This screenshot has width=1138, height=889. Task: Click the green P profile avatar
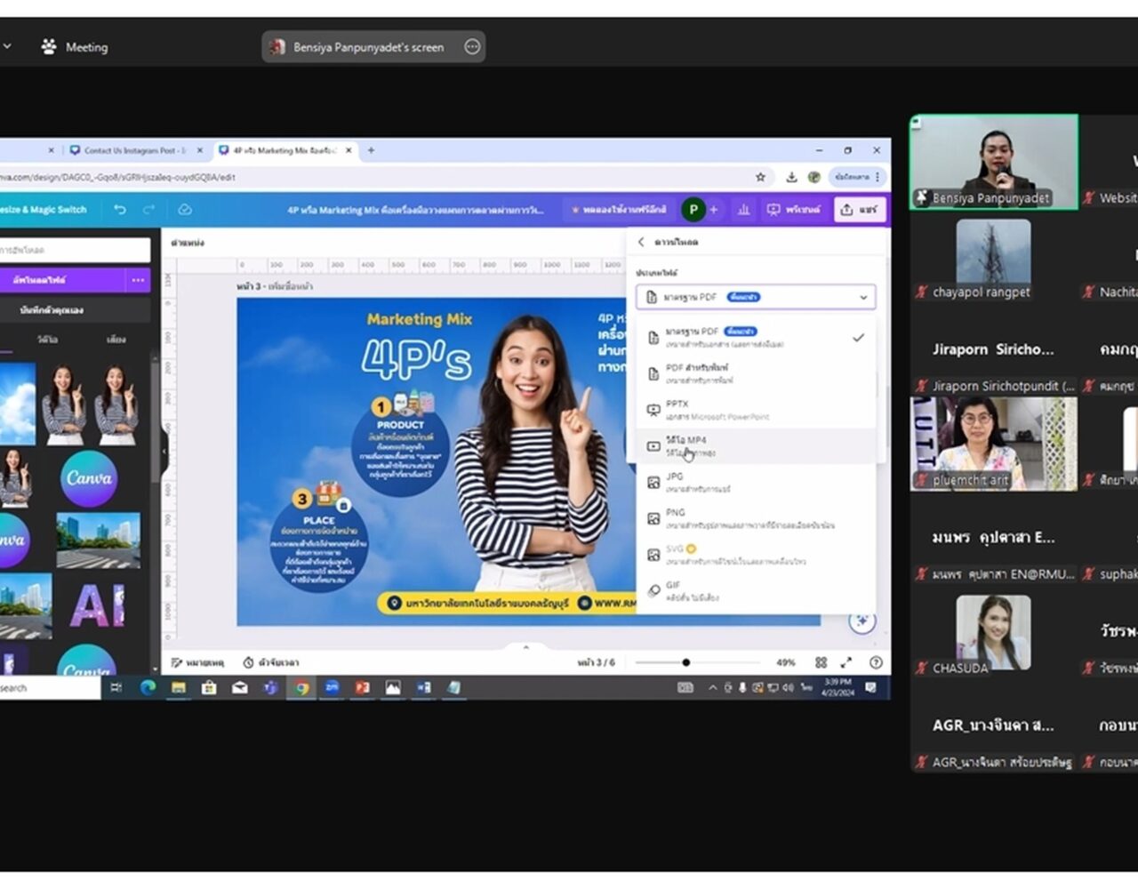coord(693,210)
